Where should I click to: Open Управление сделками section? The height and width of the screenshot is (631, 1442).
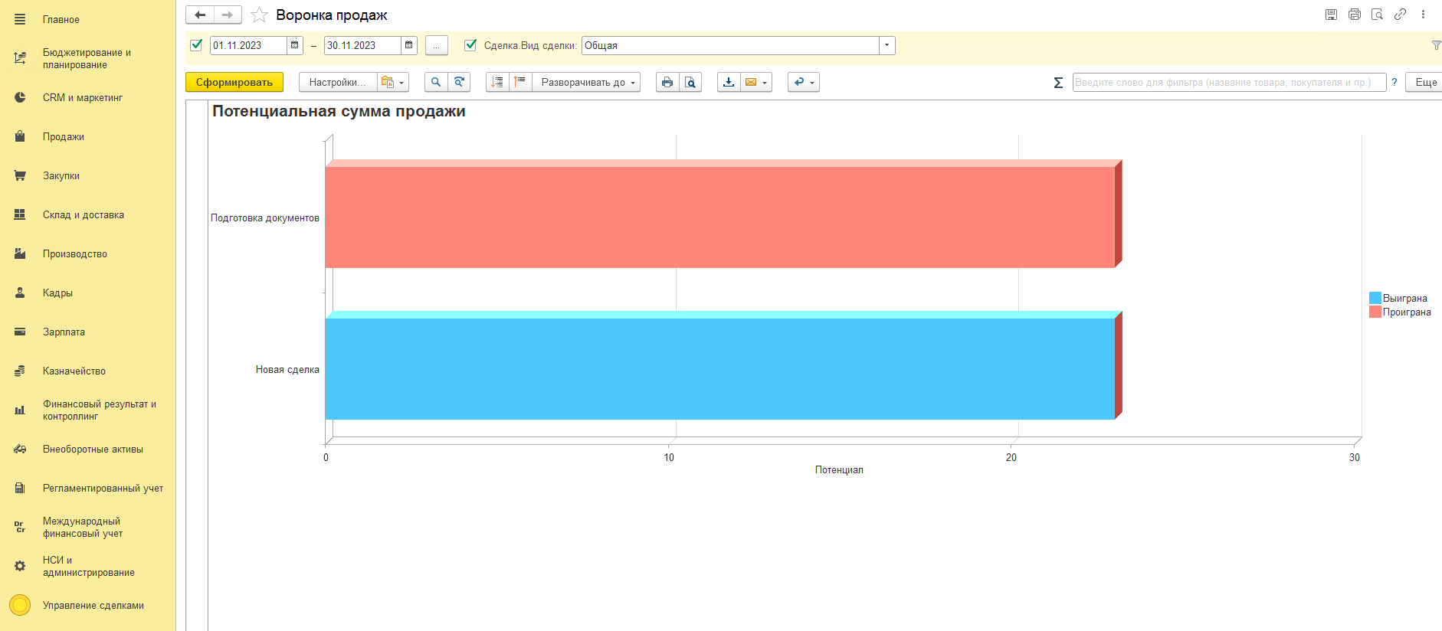[93, 605]
